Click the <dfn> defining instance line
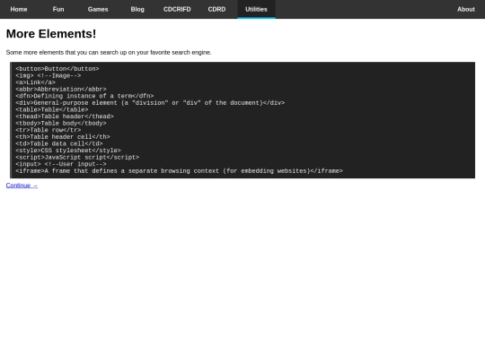This screenshot has width=485, height=363. click(x=84, y=96)
